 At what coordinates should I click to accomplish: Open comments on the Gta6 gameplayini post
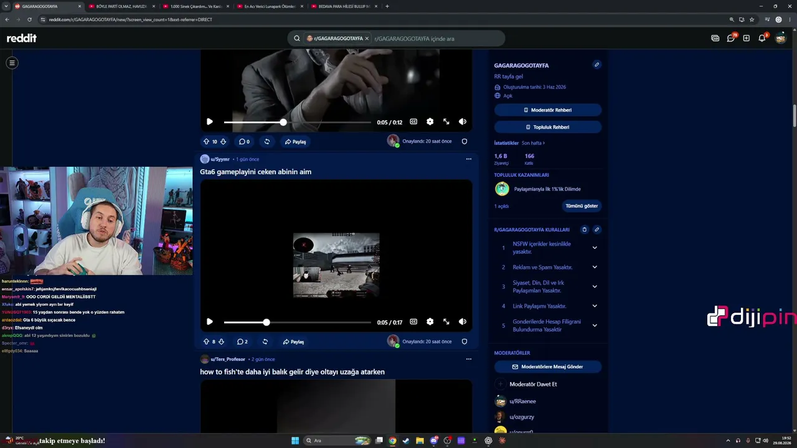coord(242,342)
